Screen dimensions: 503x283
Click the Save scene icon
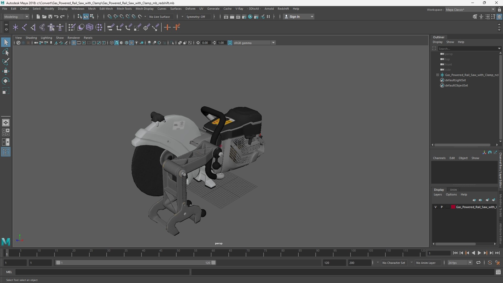coord(50,17)
